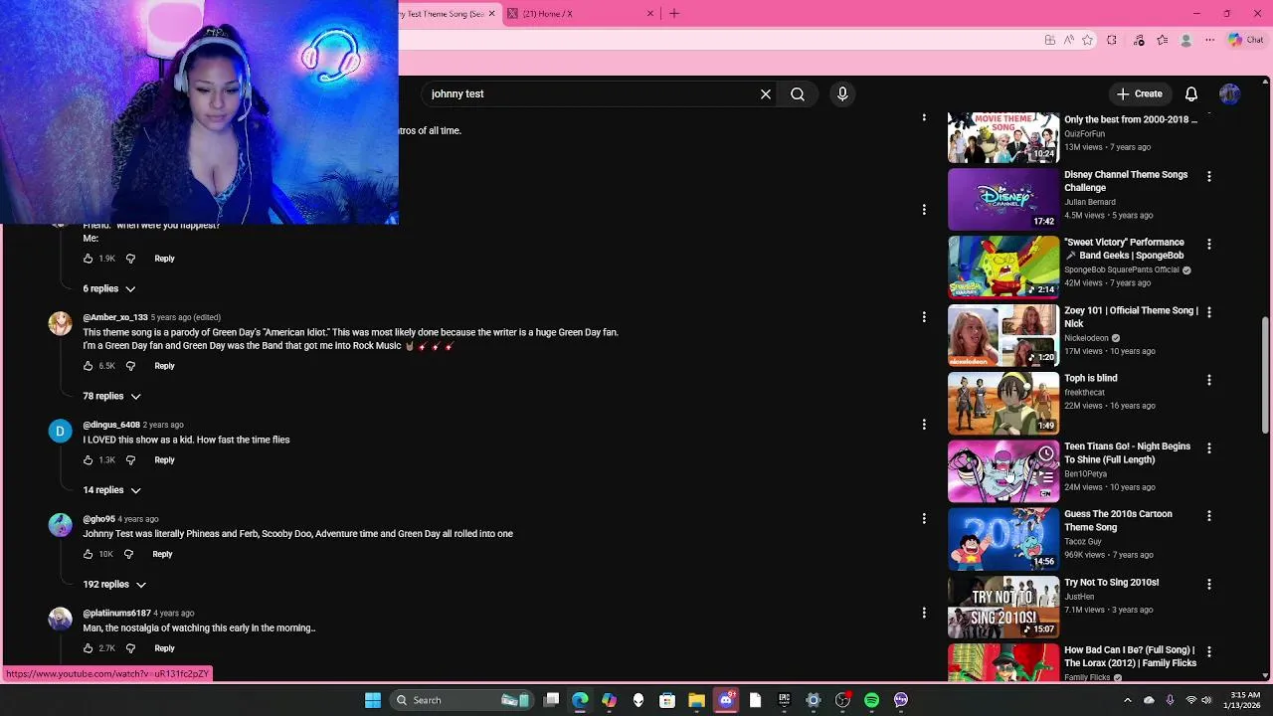Open Edge read aloud icon
This screenshot has width=1273, height=716.
(1068, 40)
